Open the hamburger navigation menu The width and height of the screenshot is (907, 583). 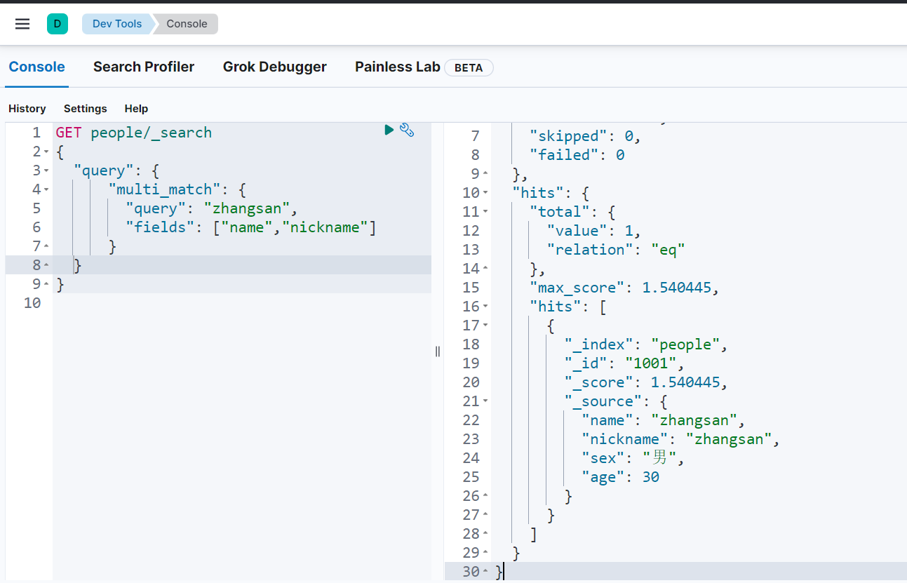pyautogui.click(x=22, y=24)
